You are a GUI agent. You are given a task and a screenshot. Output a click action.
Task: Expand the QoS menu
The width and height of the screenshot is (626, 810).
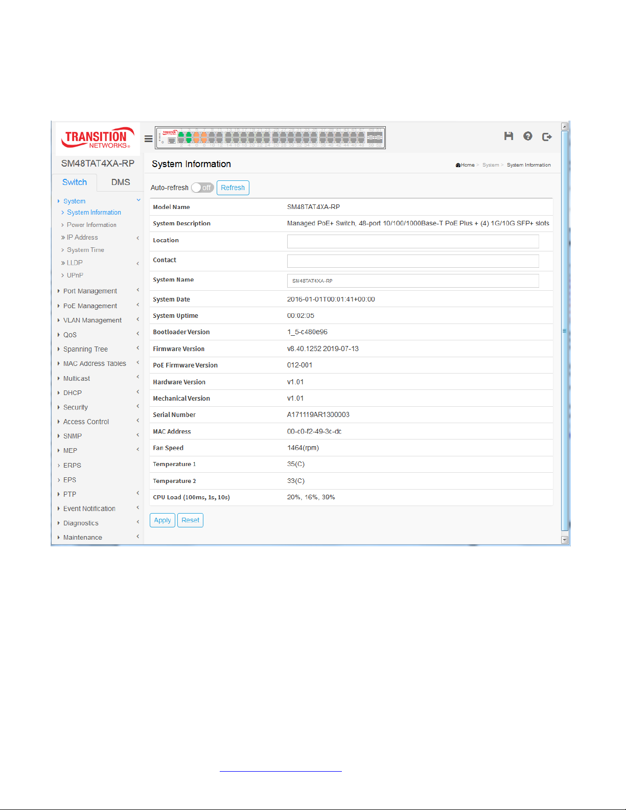click(70, 335)
